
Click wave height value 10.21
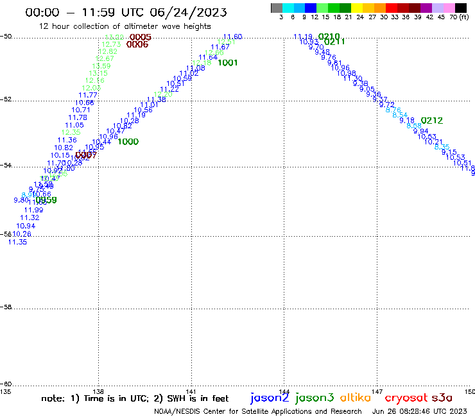point(433,142)
